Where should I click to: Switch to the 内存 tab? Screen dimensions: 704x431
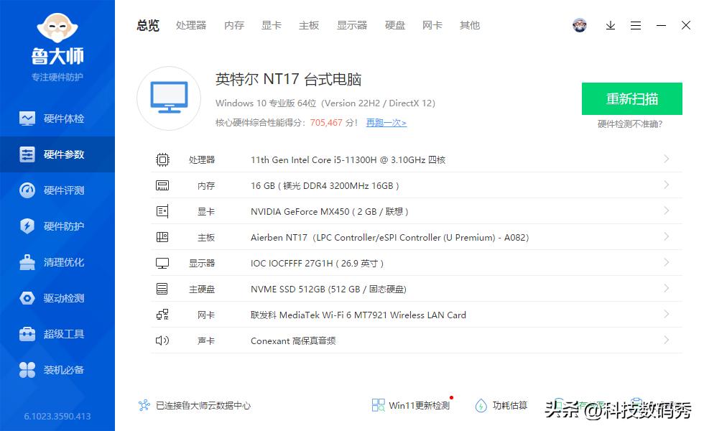point(233,25)
